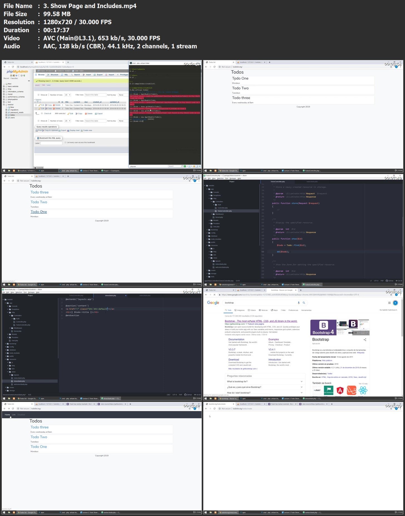Click Wikipedia link in Bootstrap knowledge panel
This screenshot has width=405, height=516.
tap(361, 353)
